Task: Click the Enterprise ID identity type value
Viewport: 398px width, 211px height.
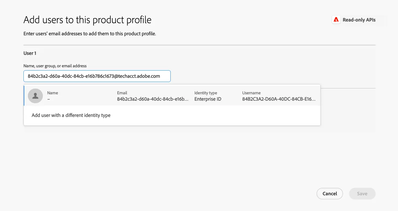Action: pos(208,99)
